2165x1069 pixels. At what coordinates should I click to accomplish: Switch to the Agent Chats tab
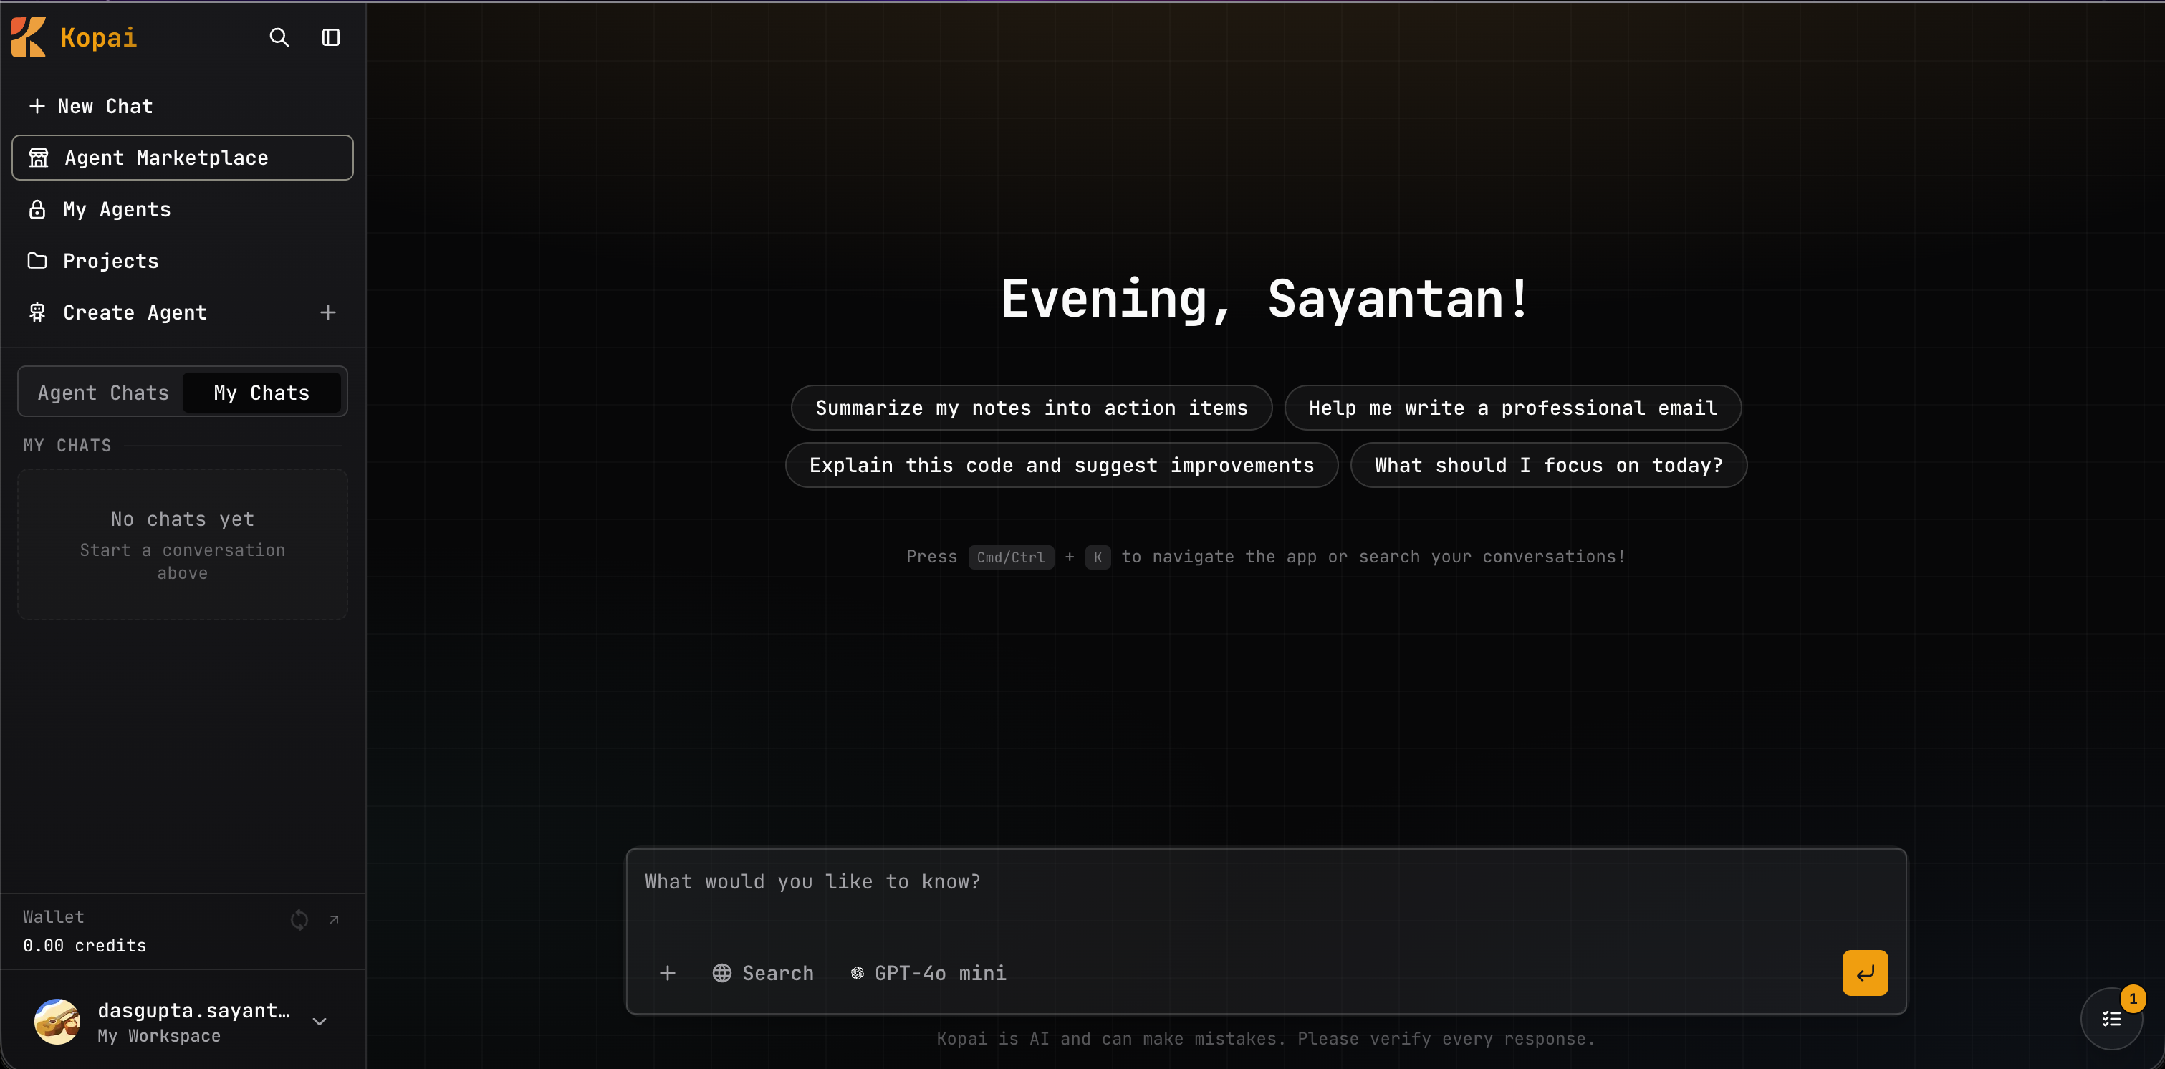click(x=103, y=393)
